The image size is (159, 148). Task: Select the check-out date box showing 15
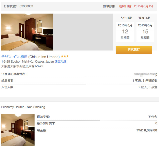[x=145, y=32]
